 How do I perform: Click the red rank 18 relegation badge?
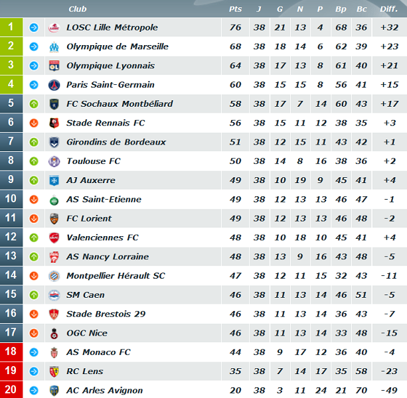pyautogui.click(x=11, y=352)
